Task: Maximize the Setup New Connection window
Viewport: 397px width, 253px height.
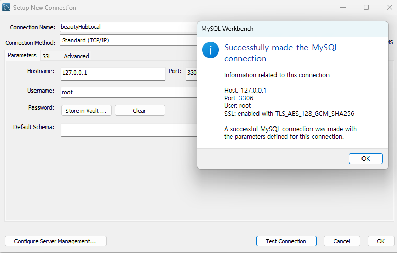Action: pos(366,7)
